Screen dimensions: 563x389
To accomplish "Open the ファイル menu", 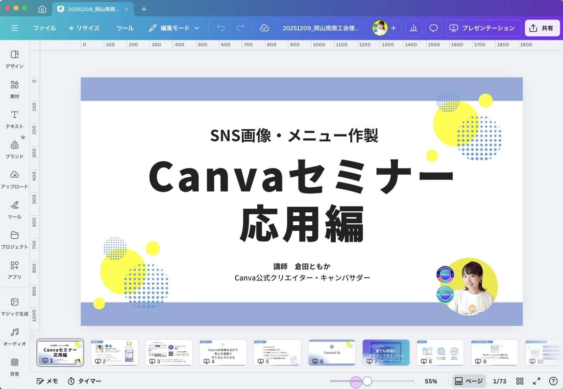I will tap(44, 28).
